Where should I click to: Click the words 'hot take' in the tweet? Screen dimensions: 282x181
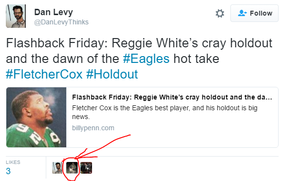[196, 59]
